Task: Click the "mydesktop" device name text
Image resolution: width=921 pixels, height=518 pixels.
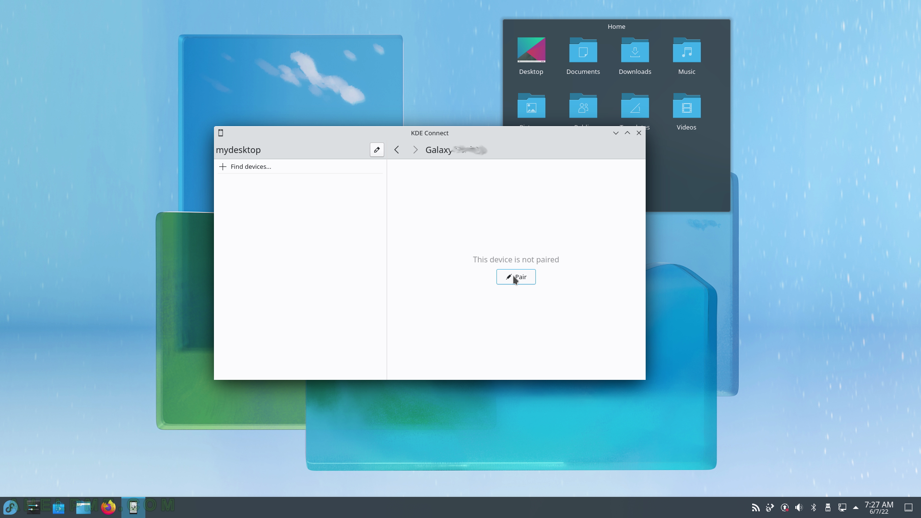Action: (x=238, y=150)
